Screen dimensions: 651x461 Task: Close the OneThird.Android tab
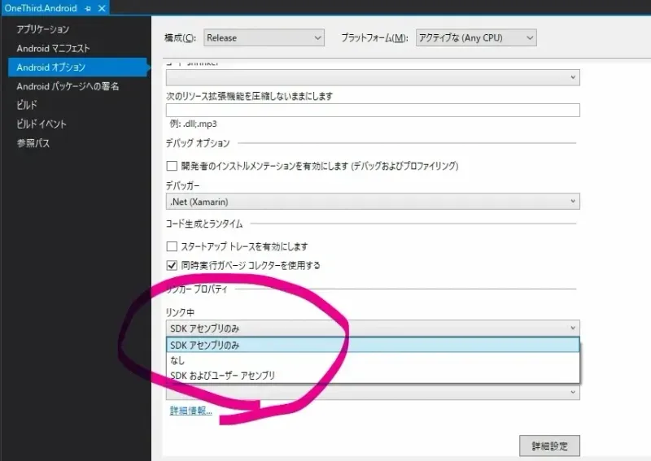pos(102,8)
